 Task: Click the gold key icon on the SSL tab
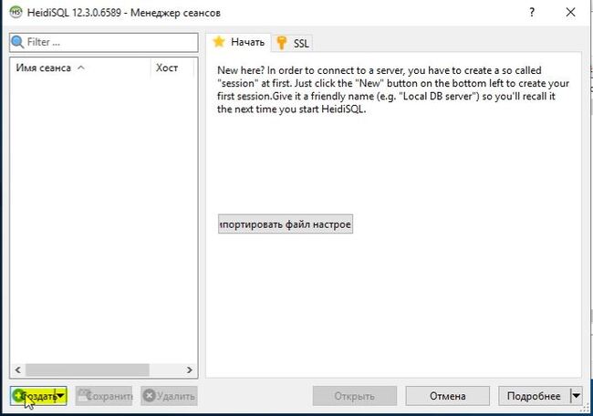pos(281,43)
